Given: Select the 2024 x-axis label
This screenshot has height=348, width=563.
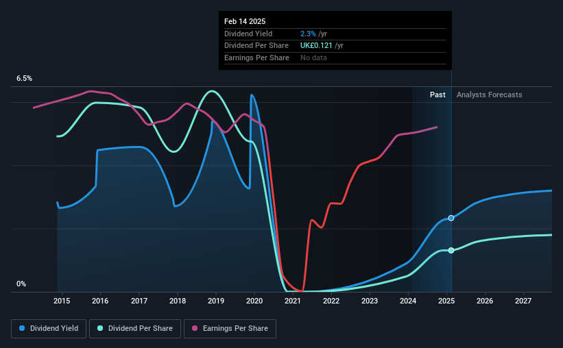Looking at the screenshot, I should click(x=408, y=301).
